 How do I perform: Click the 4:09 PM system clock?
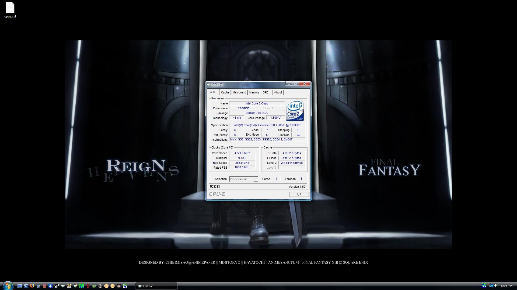tap(506, 286)
